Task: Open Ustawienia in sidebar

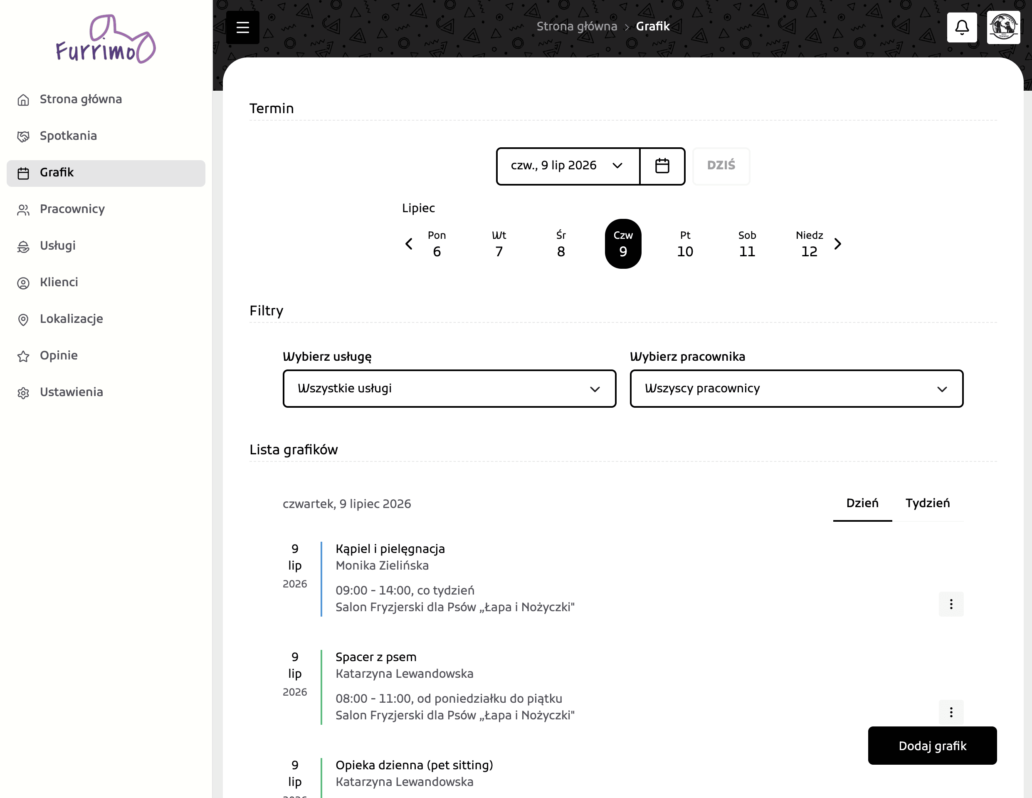Action: tap(106, 393)
